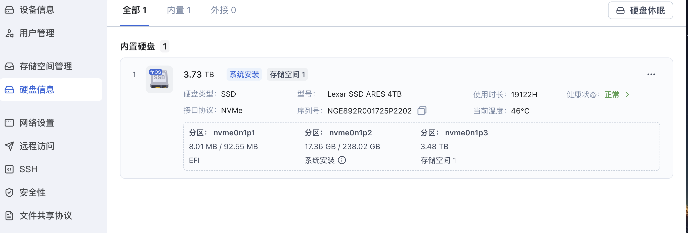
Task: Expand the 健康状态 正常 details chevron
Action: click(627, 95)
